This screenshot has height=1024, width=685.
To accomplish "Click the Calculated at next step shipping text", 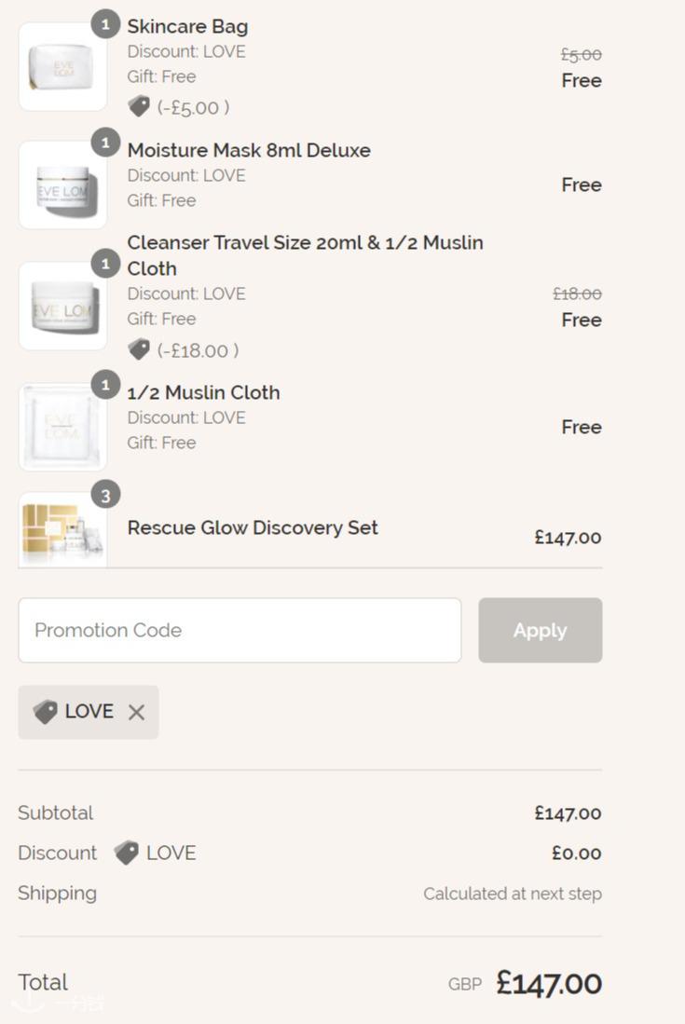I will tap(512, 894).
